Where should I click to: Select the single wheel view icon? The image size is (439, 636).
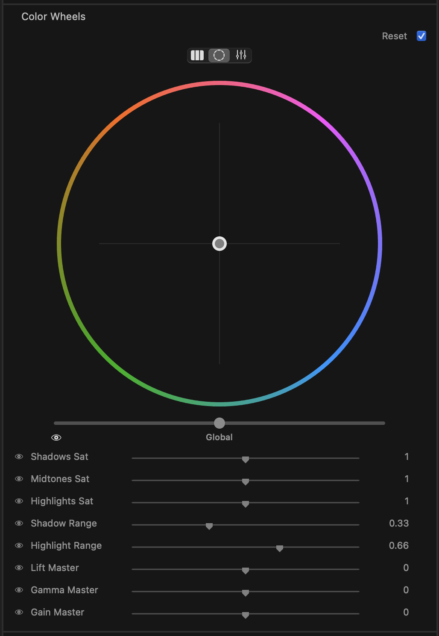219,55
